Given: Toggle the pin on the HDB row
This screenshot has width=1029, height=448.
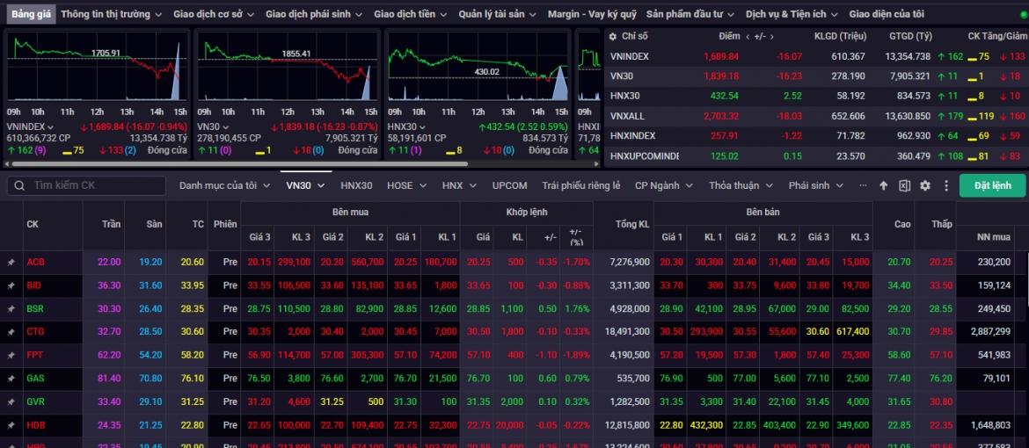Looking at the screenshot, I should click(x=11, y=425).
